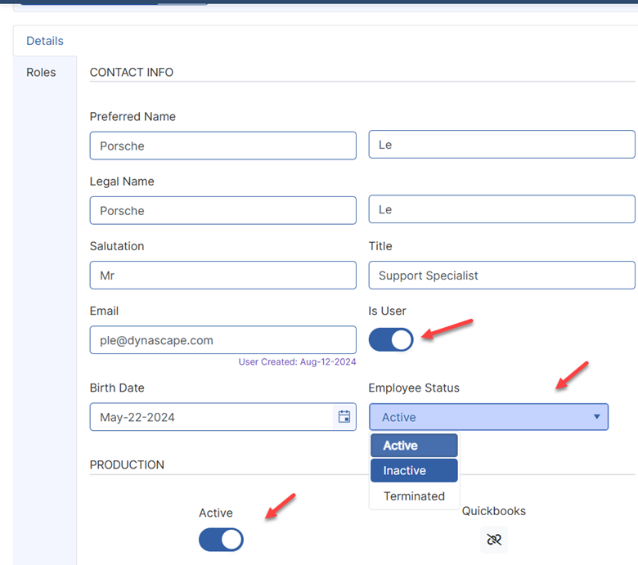Image resolution: width=638 pixels, height=565 pixels.
Task: Switch to the Details tab
Action: click(x=45, y=41)
